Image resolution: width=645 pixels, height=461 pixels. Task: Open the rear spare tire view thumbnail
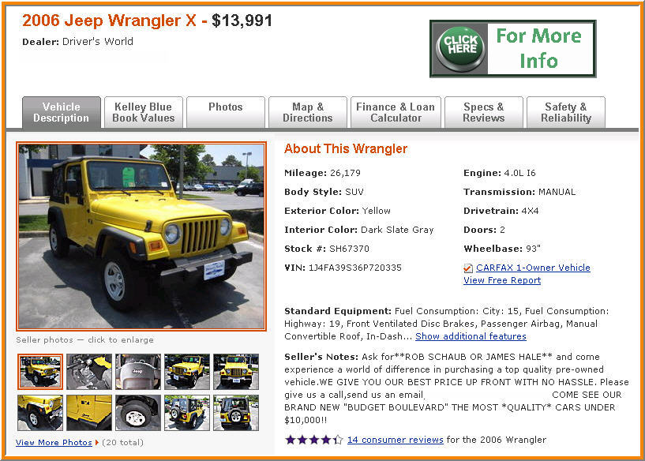[x=236, y=413]
